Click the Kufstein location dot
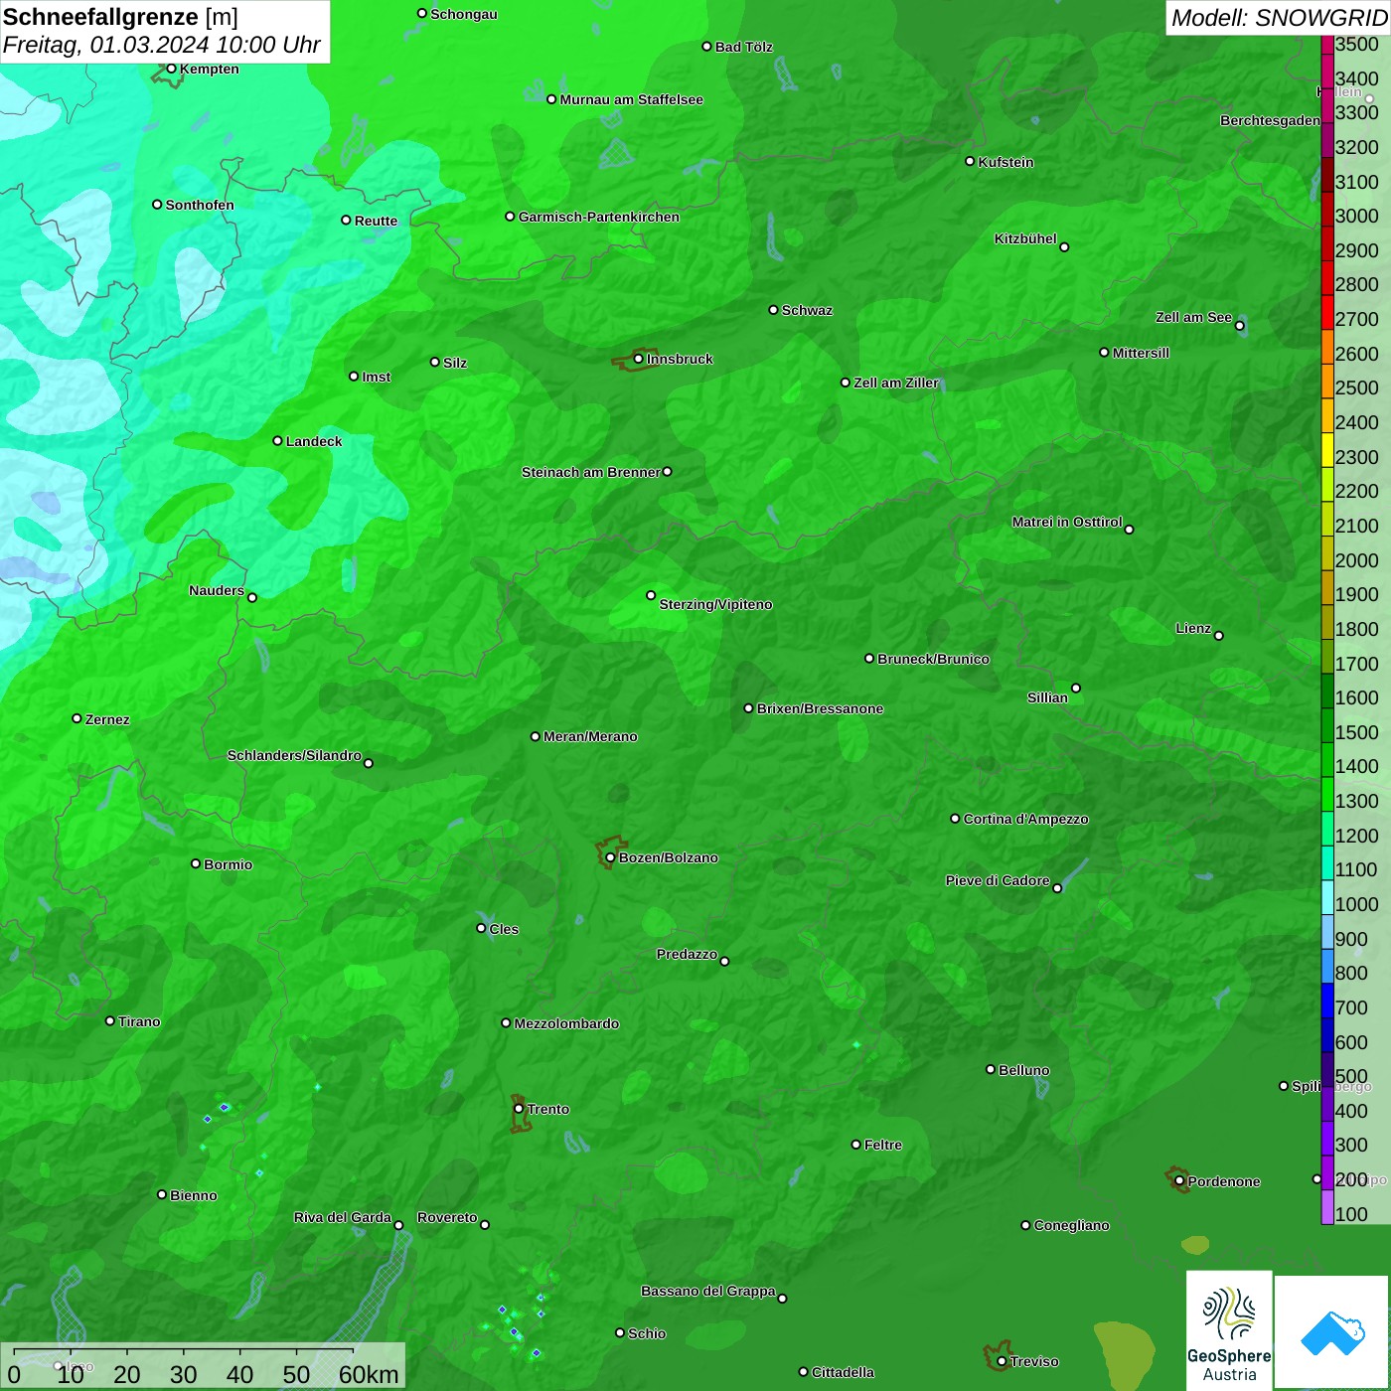 970,161
